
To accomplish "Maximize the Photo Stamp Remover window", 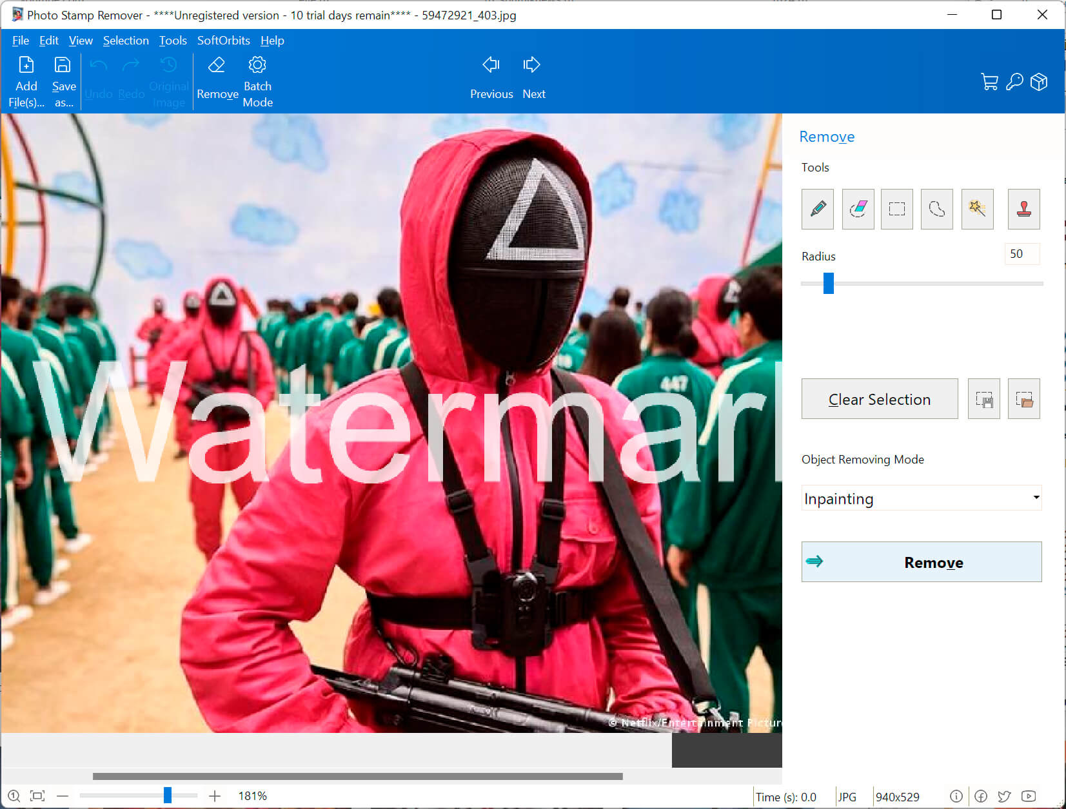I will coord(996,15).
